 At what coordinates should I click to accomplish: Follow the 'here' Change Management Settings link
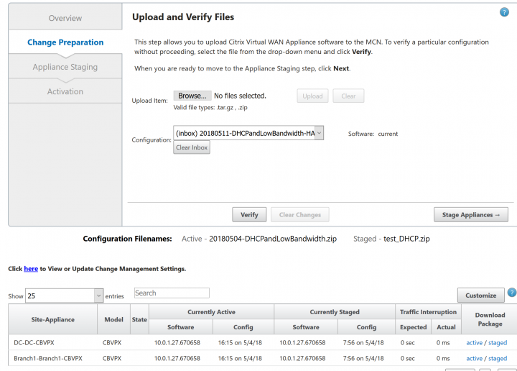click(x=31, y=269)
